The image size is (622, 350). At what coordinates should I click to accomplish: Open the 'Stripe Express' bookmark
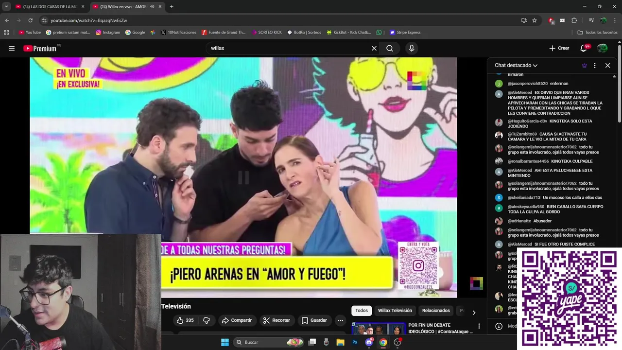[x=404, y=33]
